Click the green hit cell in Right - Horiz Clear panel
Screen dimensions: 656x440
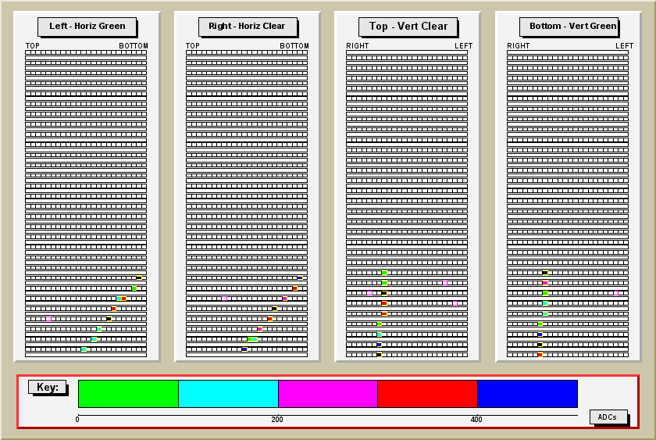coord(250,339)
